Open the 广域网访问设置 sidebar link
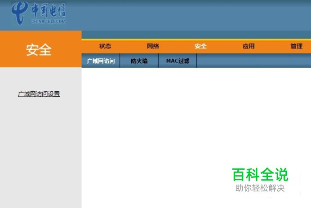Viewport: 311px width, 208px height. pos(39,94)
